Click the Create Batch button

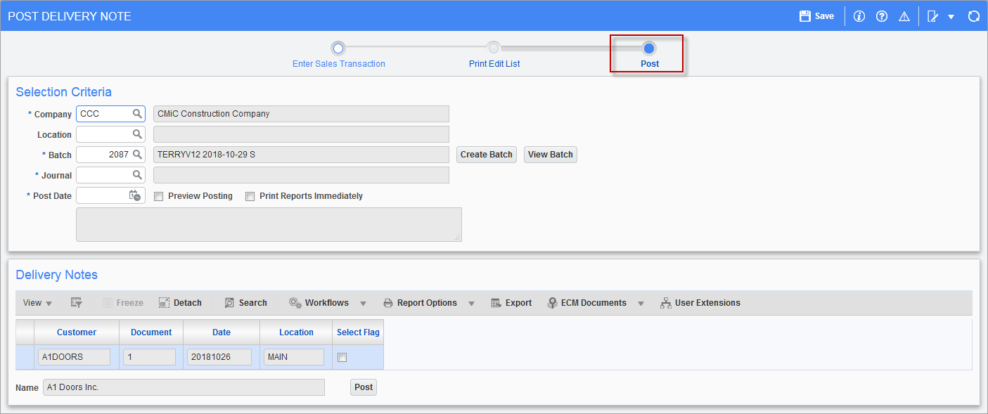tap(486, 154)
